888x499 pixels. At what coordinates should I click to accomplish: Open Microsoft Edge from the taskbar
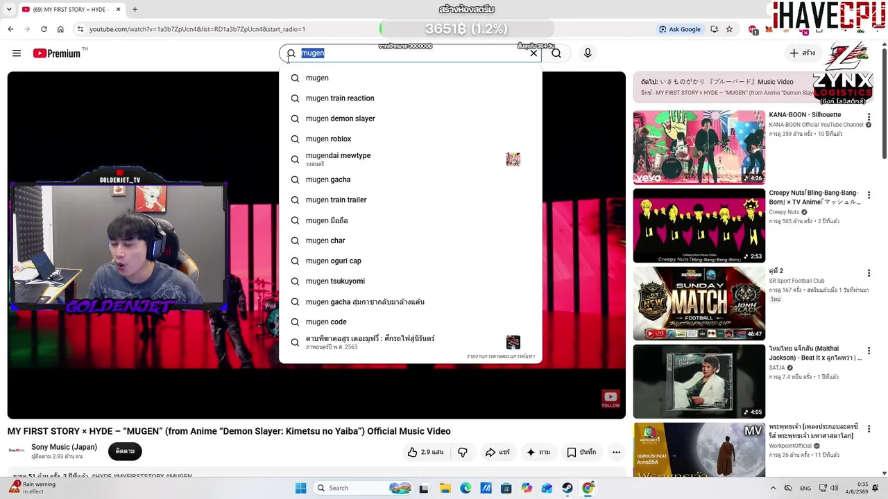click(466, 488)
